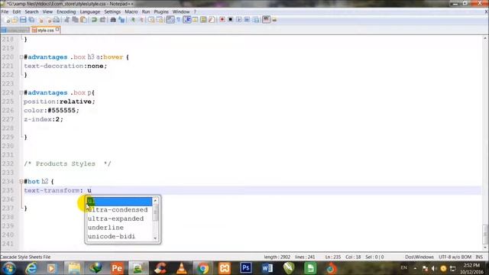Open the File menu

click(x=5, y=12)
